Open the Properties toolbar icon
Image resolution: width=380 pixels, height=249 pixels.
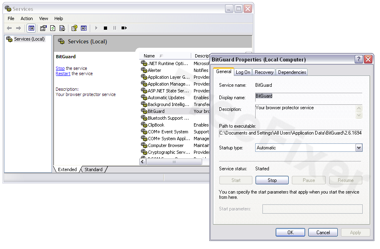pyautogui.click(x=43, y=28)
